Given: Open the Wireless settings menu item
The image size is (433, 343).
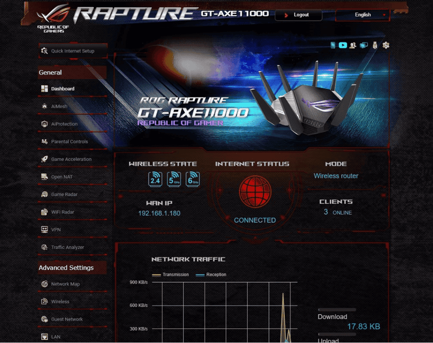Looking at the screenshot, I should pyautogui.click(x=72, y=302).
